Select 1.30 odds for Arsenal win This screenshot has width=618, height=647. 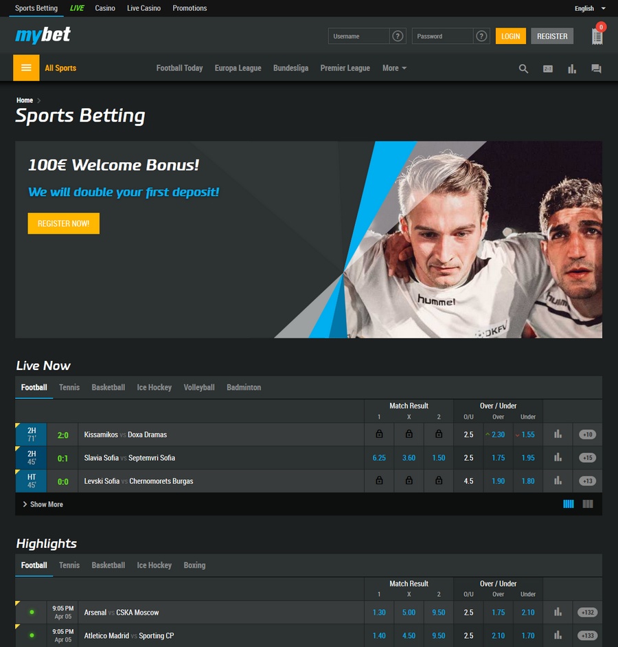[379, 613]
